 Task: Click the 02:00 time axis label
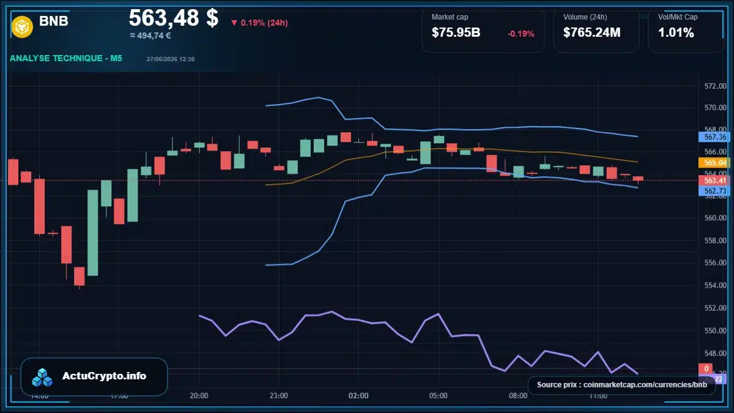[358, 396]
